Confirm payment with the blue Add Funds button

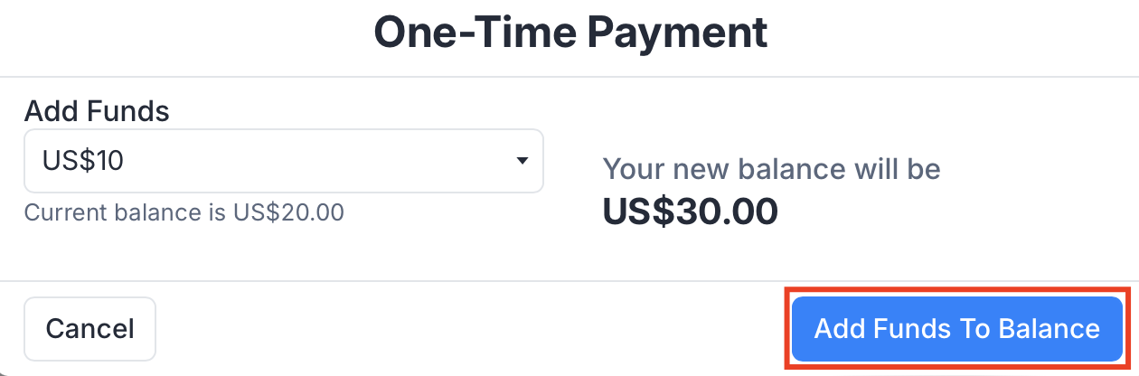pyautogui.click(x=956, y=328)
